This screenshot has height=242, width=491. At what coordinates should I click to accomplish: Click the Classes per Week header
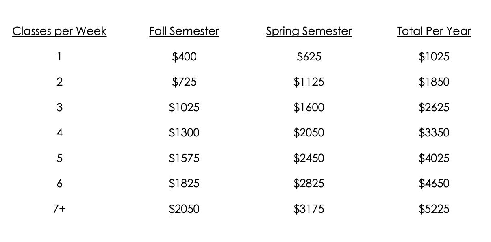tap(59, 31)
